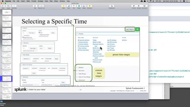Click the notification bell icon in menu bar
This screenshot has height=107, width=190.
click(145, 1)
